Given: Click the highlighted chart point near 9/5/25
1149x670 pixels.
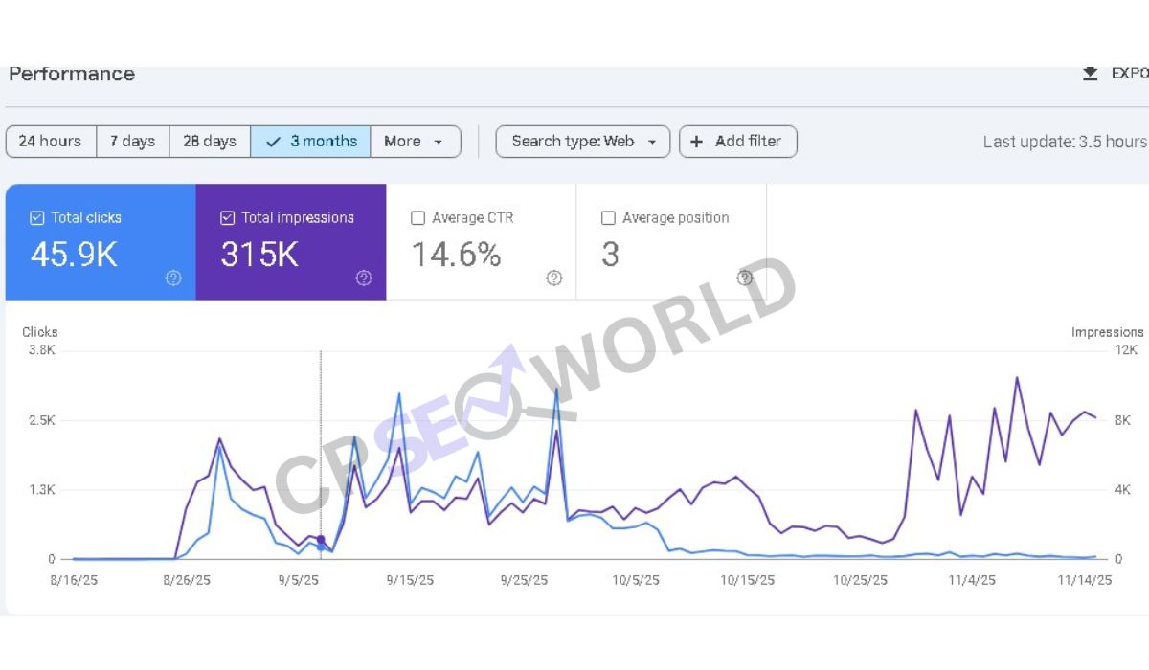Looking at the screenshot, I should coord(321,541).
